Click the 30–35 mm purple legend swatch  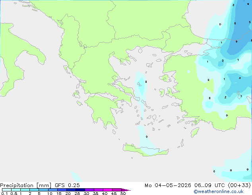tap(89, 190)
